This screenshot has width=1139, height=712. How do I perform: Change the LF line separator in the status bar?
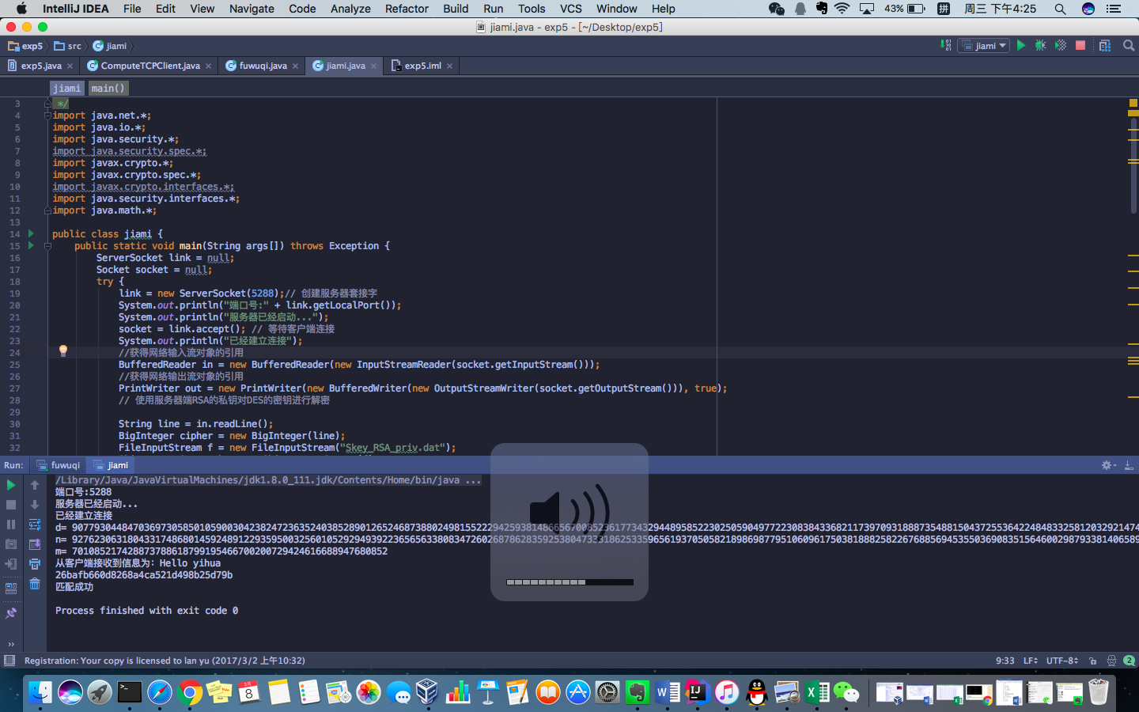(x=1030, y=661)
